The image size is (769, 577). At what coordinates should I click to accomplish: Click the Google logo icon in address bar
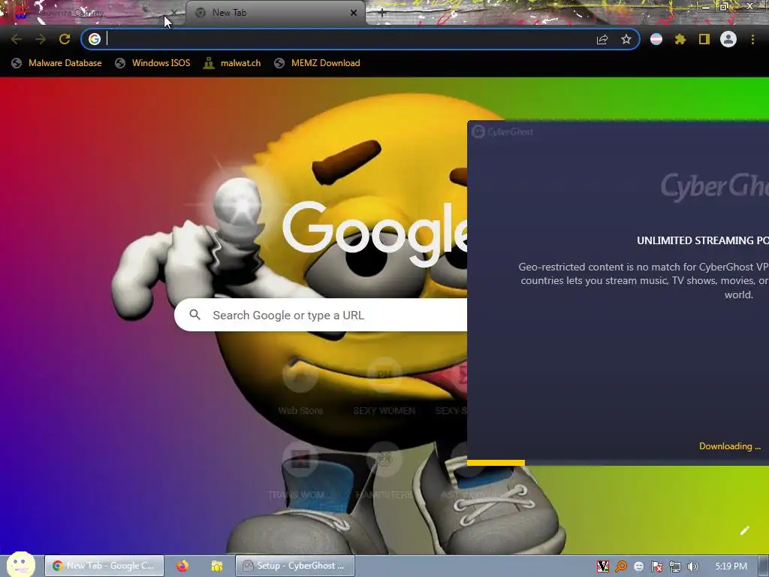(x=95, y=39)
